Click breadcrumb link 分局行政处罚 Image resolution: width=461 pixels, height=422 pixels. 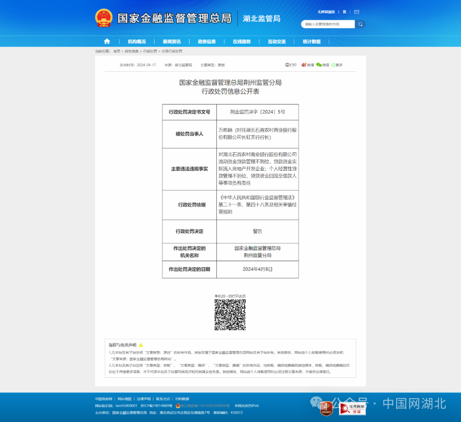172,51
